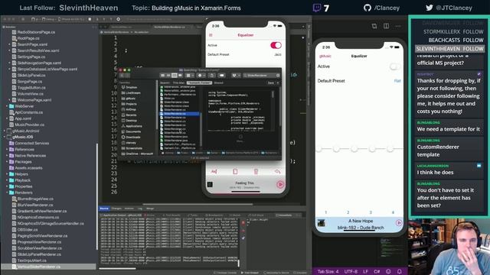
Task: Tap play button beside A New Hope
Action: 399,222
